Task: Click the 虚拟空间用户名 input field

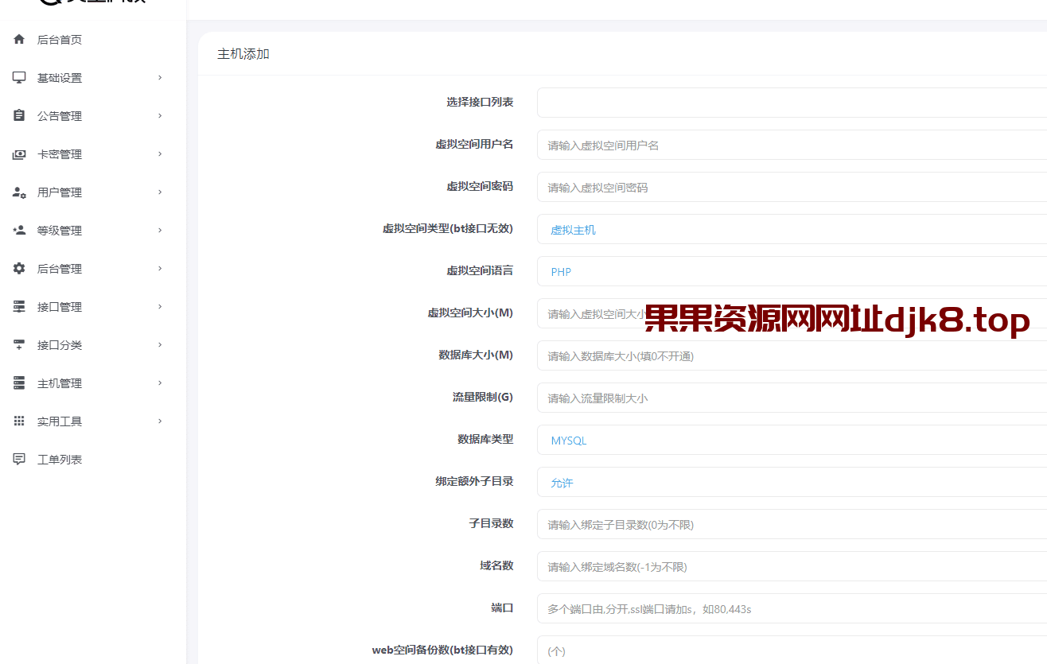Action: pyautogui.click(x=716, y=145)
